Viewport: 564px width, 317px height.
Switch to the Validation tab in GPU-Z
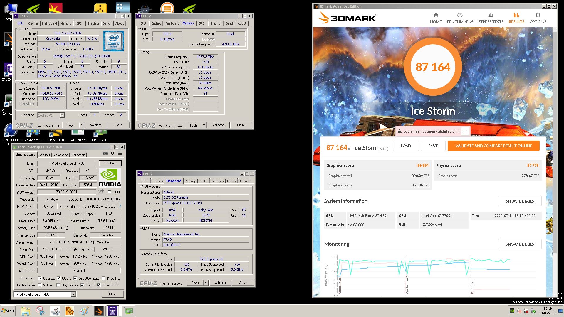[x=78, y=155]
